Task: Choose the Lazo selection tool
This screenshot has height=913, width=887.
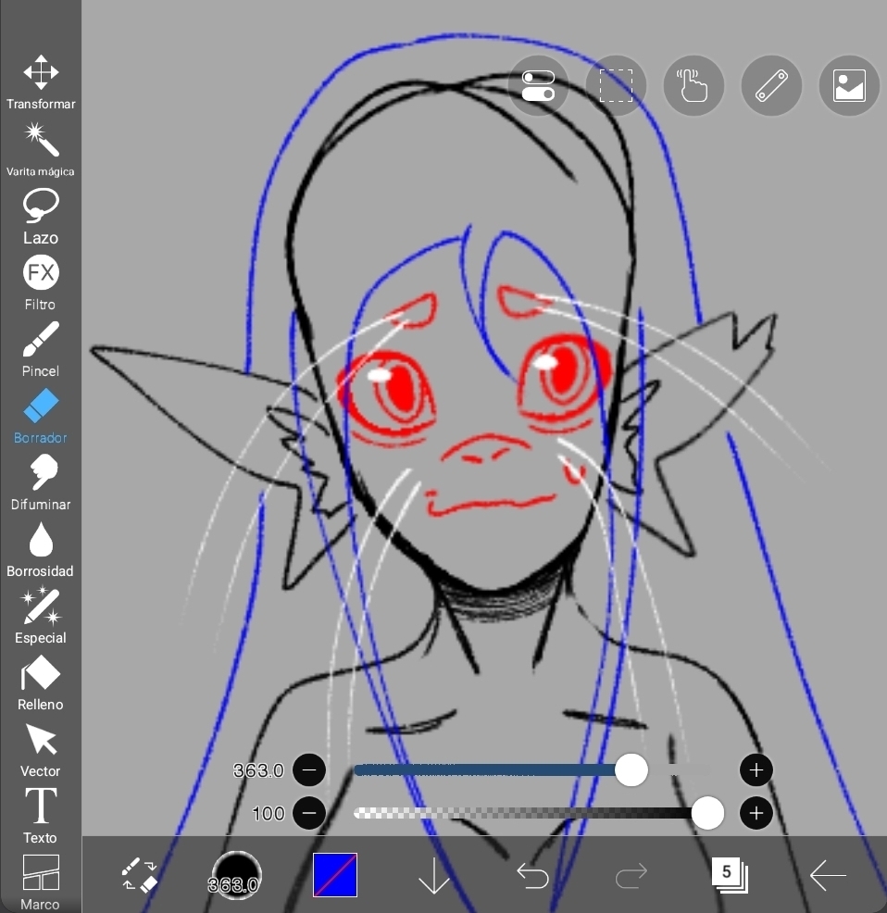Action: tap(41, 215)
